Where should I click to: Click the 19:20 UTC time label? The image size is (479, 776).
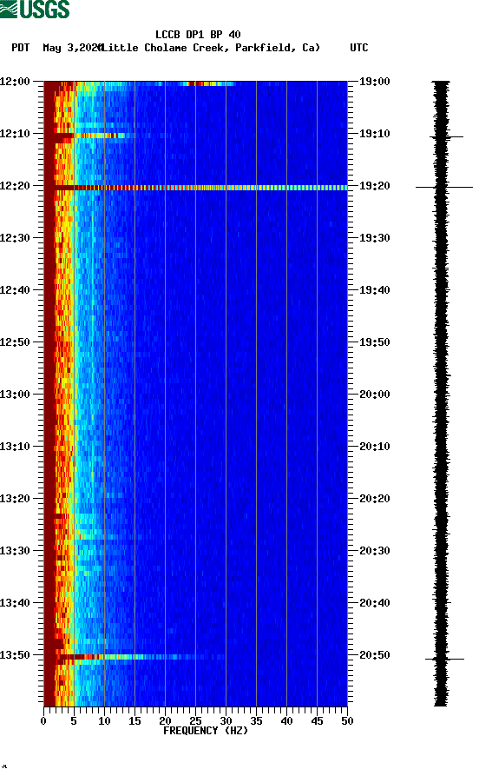(x=375, y=186)
